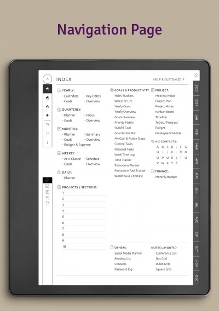219x311 pixels.
Task: Select the pen tool in toolbar
Action: [48, 89]
